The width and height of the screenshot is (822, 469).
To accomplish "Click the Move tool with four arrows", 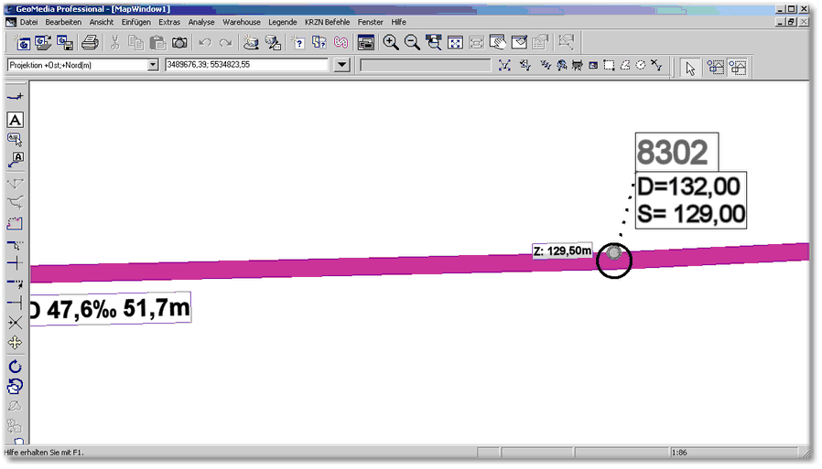I will (15, 343).
